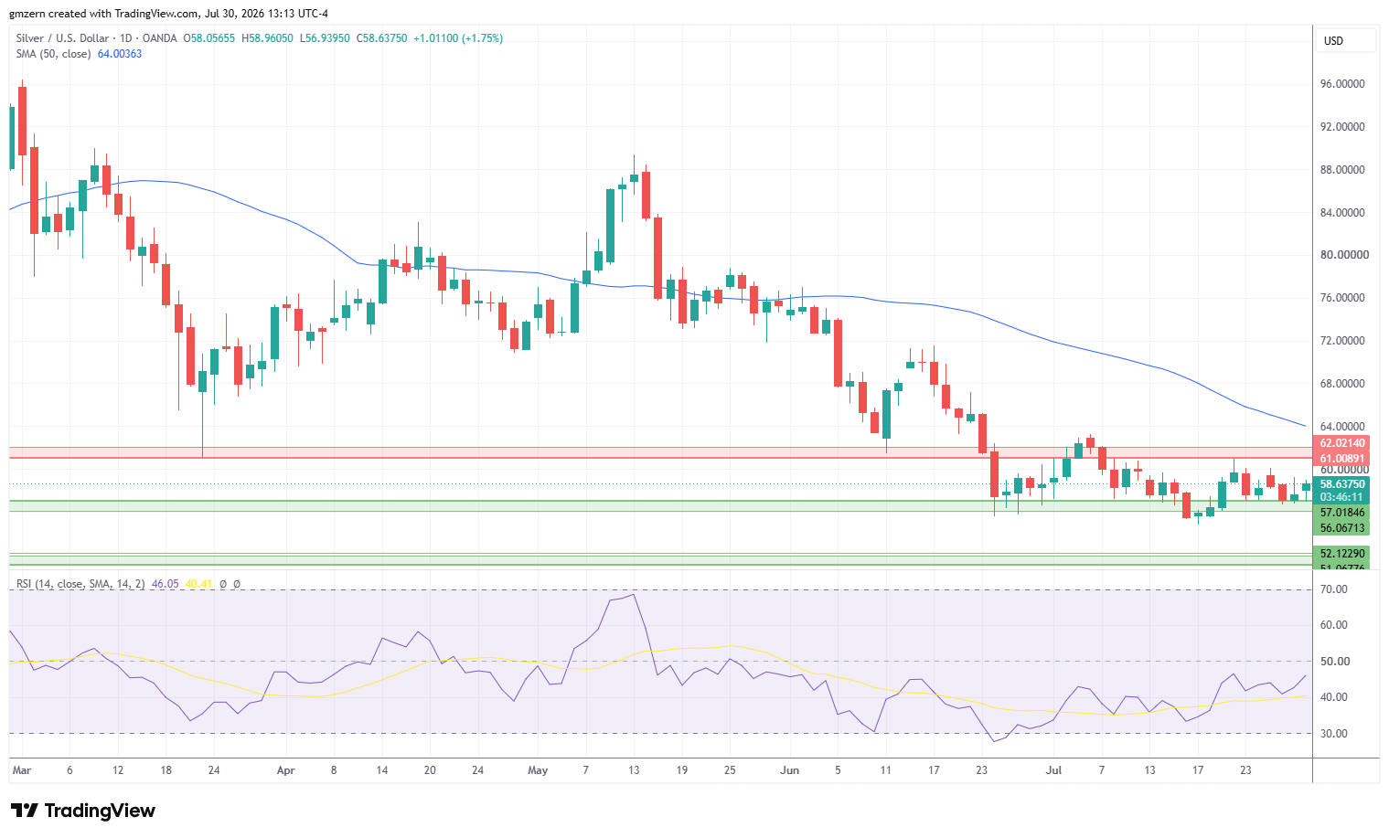Click the Jul label on the date axis
1389x838 pixels.
pyautogui.click(x=1053, y=770)
